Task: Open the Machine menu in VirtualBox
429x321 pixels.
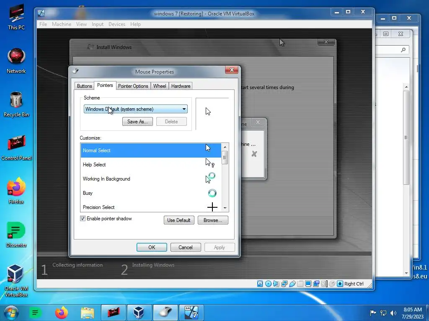Action: (x=62, y=24)
